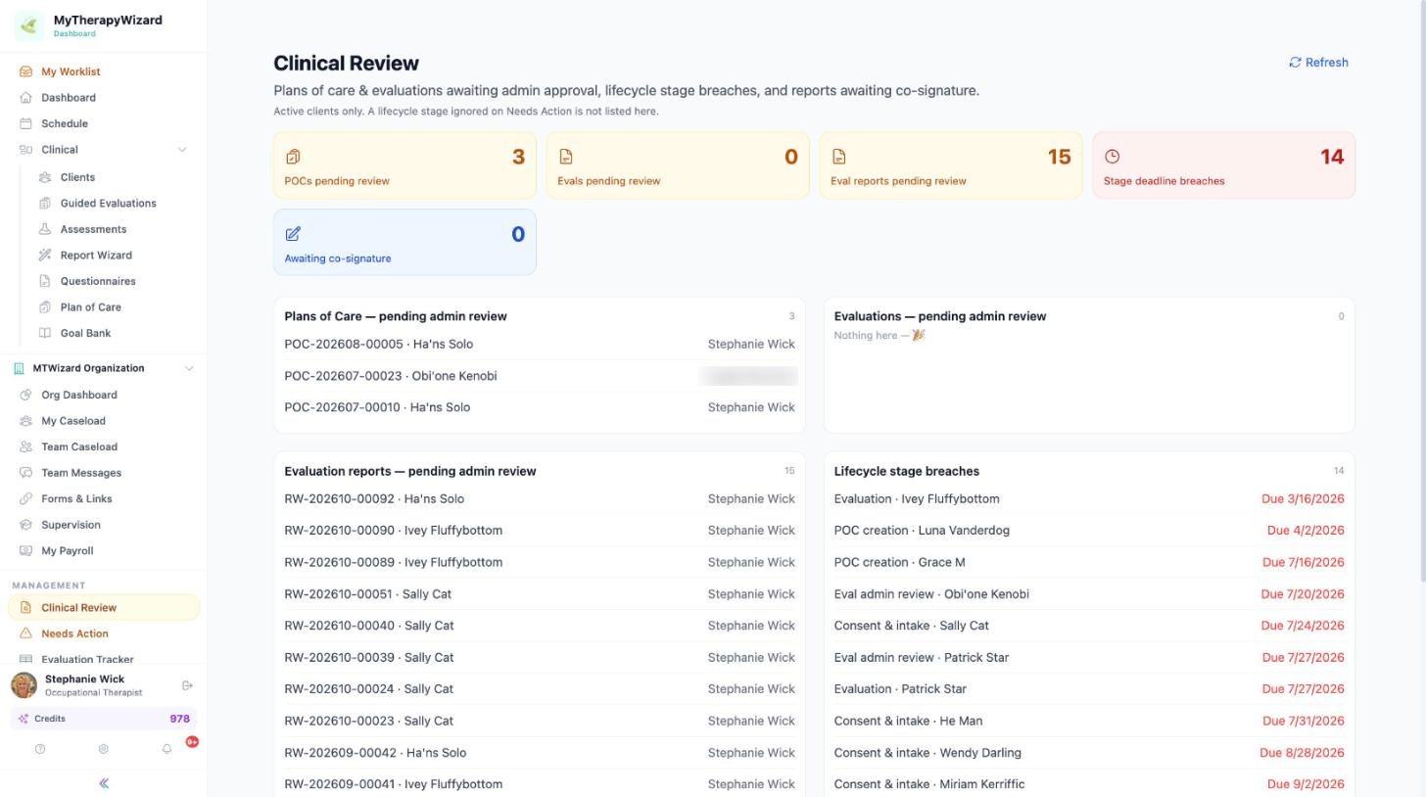Click the Evals pending review card icon

[566, 157]
